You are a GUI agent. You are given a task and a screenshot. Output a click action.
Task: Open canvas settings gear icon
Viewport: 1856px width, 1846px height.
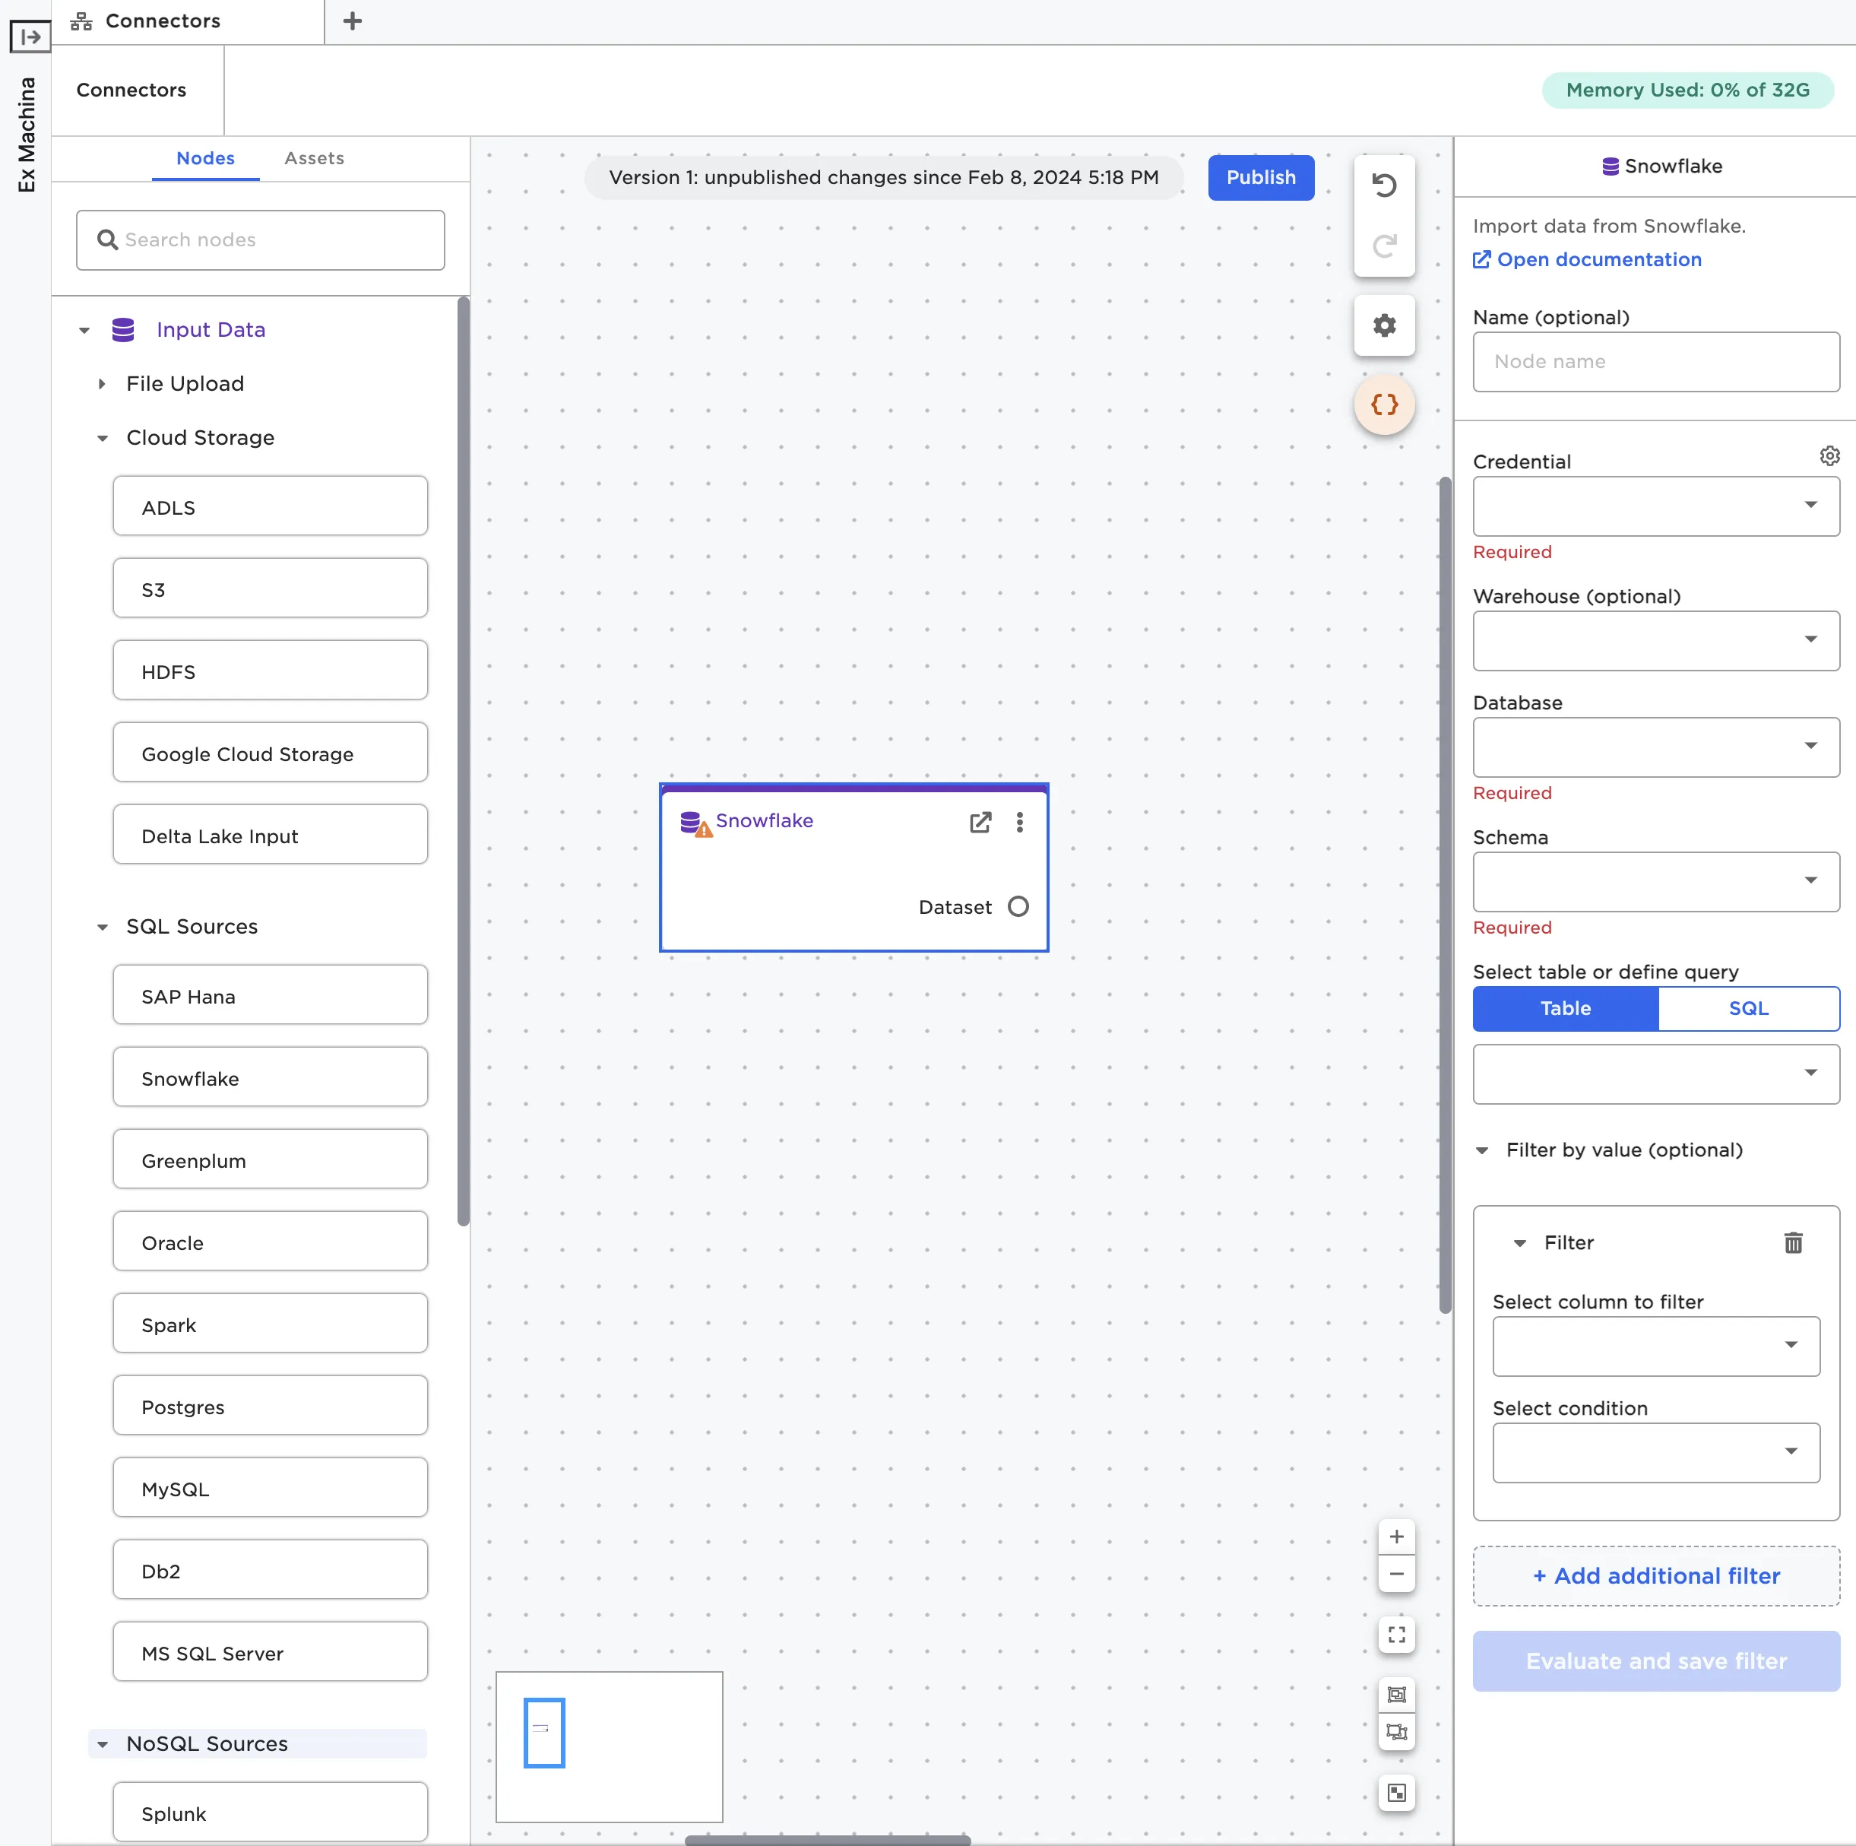(1383, 325)
